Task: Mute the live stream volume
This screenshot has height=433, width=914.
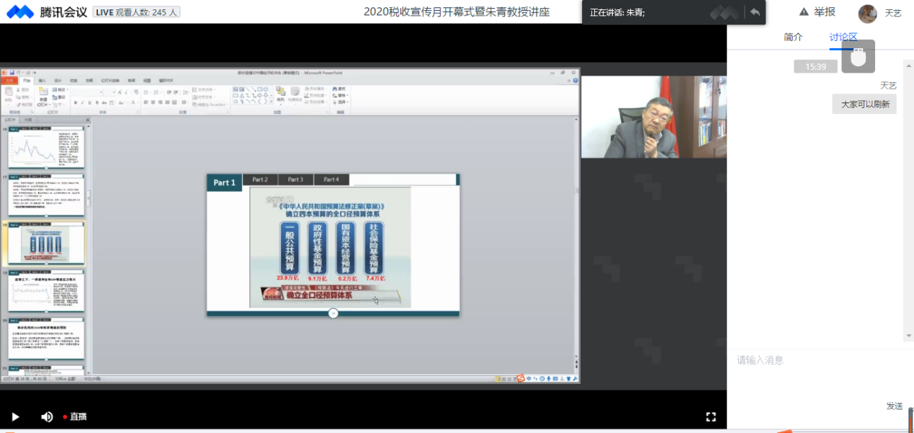Action: 47,416
